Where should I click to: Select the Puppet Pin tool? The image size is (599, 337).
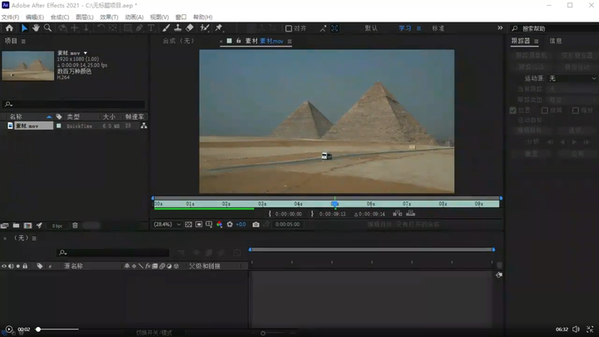point(219,28)
